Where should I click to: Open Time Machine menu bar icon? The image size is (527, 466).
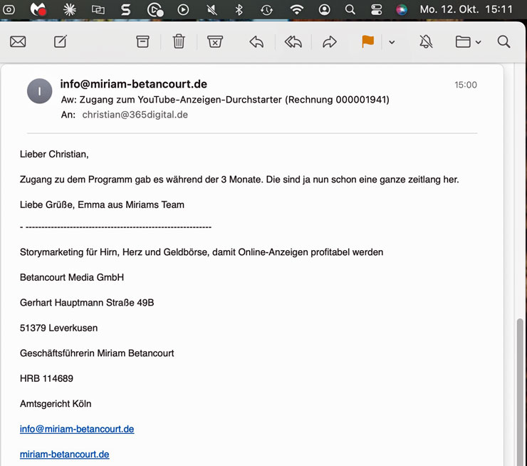coord(266,10)
